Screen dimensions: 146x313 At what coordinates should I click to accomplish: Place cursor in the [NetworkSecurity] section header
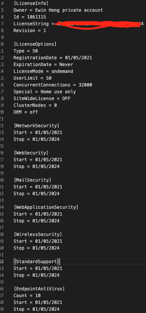click(x=36, y=126)
